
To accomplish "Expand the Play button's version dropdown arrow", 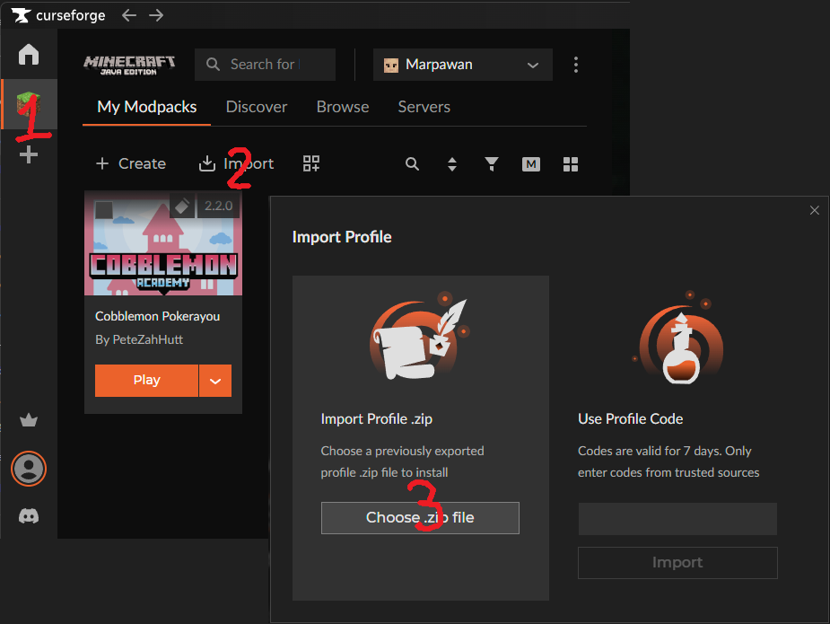I will coord(215,380).
